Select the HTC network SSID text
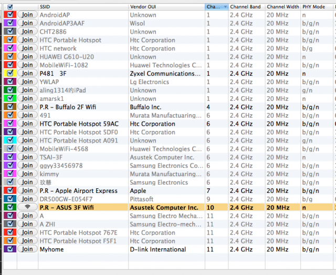Image resolution: width=336 pixels, height=275 pixels. tap(58, 48)
